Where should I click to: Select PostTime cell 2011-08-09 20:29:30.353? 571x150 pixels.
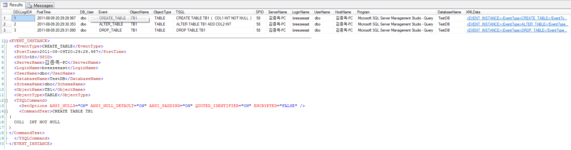click(x=56, y=24)
